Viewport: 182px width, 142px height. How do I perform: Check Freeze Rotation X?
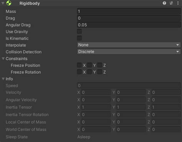point(79,72)
